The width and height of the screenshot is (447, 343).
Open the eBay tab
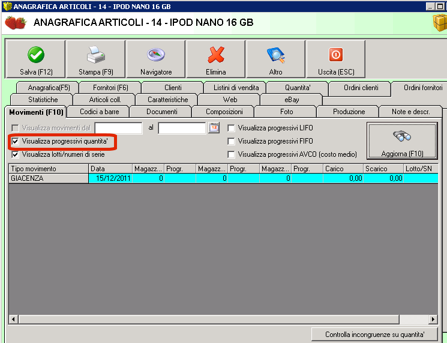pos(292,100)
